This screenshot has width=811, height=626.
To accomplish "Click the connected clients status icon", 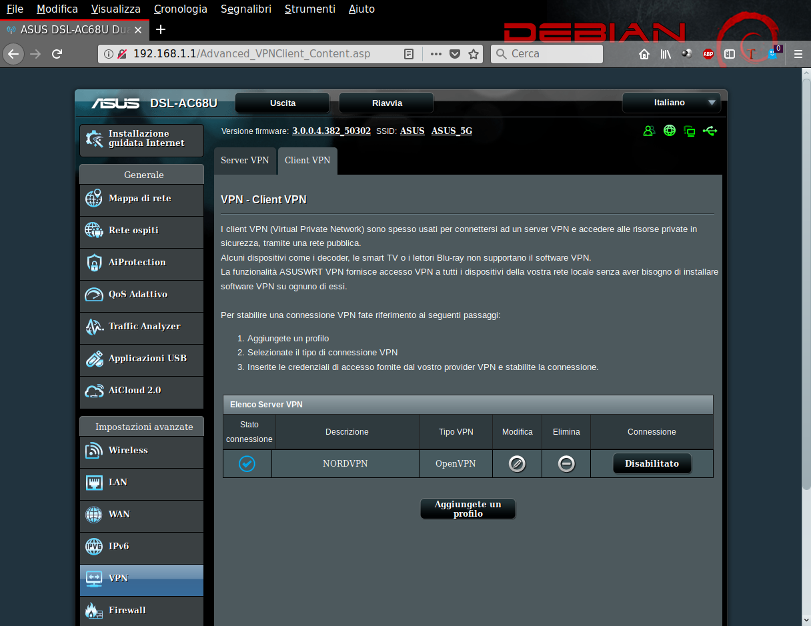I will 649,131.
